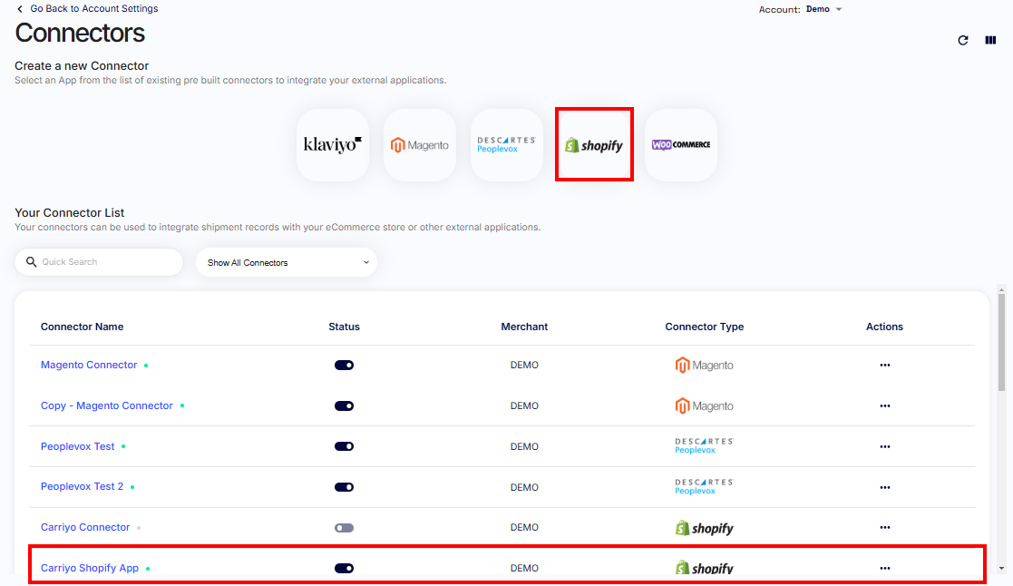Click the Actions column header
Image resolution: width=1013 pixels, height=586 pixels.
click(x=884, y=327)
